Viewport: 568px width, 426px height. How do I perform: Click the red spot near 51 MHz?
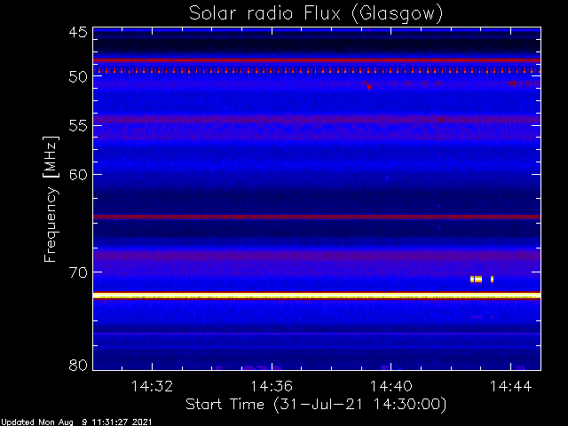click(x=369, y=87)
